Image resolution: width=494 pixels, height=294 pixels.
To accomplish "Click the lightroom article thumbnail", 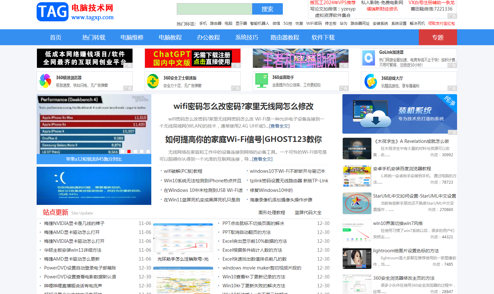I will (x=357, y=258).
